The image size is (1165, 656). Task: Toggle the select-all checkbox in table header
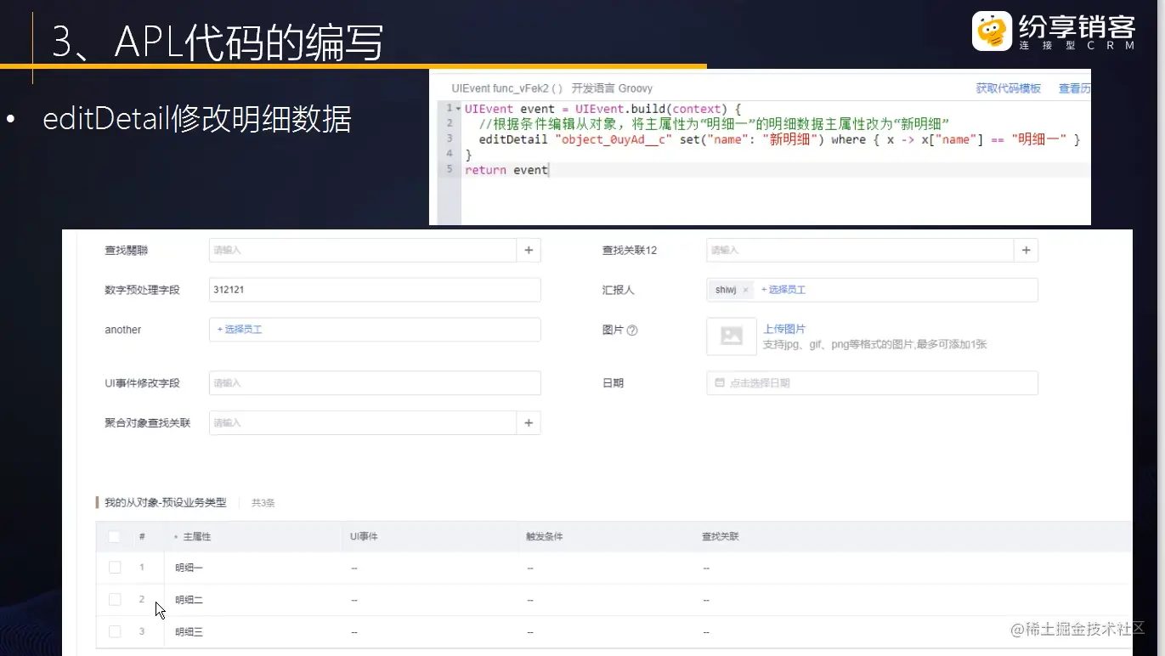pos(115,537)
